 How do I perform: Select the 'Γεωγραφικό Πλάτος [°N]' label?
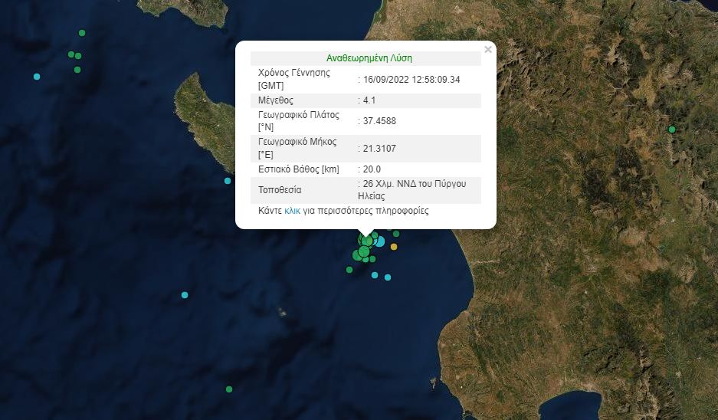(299, 121)
